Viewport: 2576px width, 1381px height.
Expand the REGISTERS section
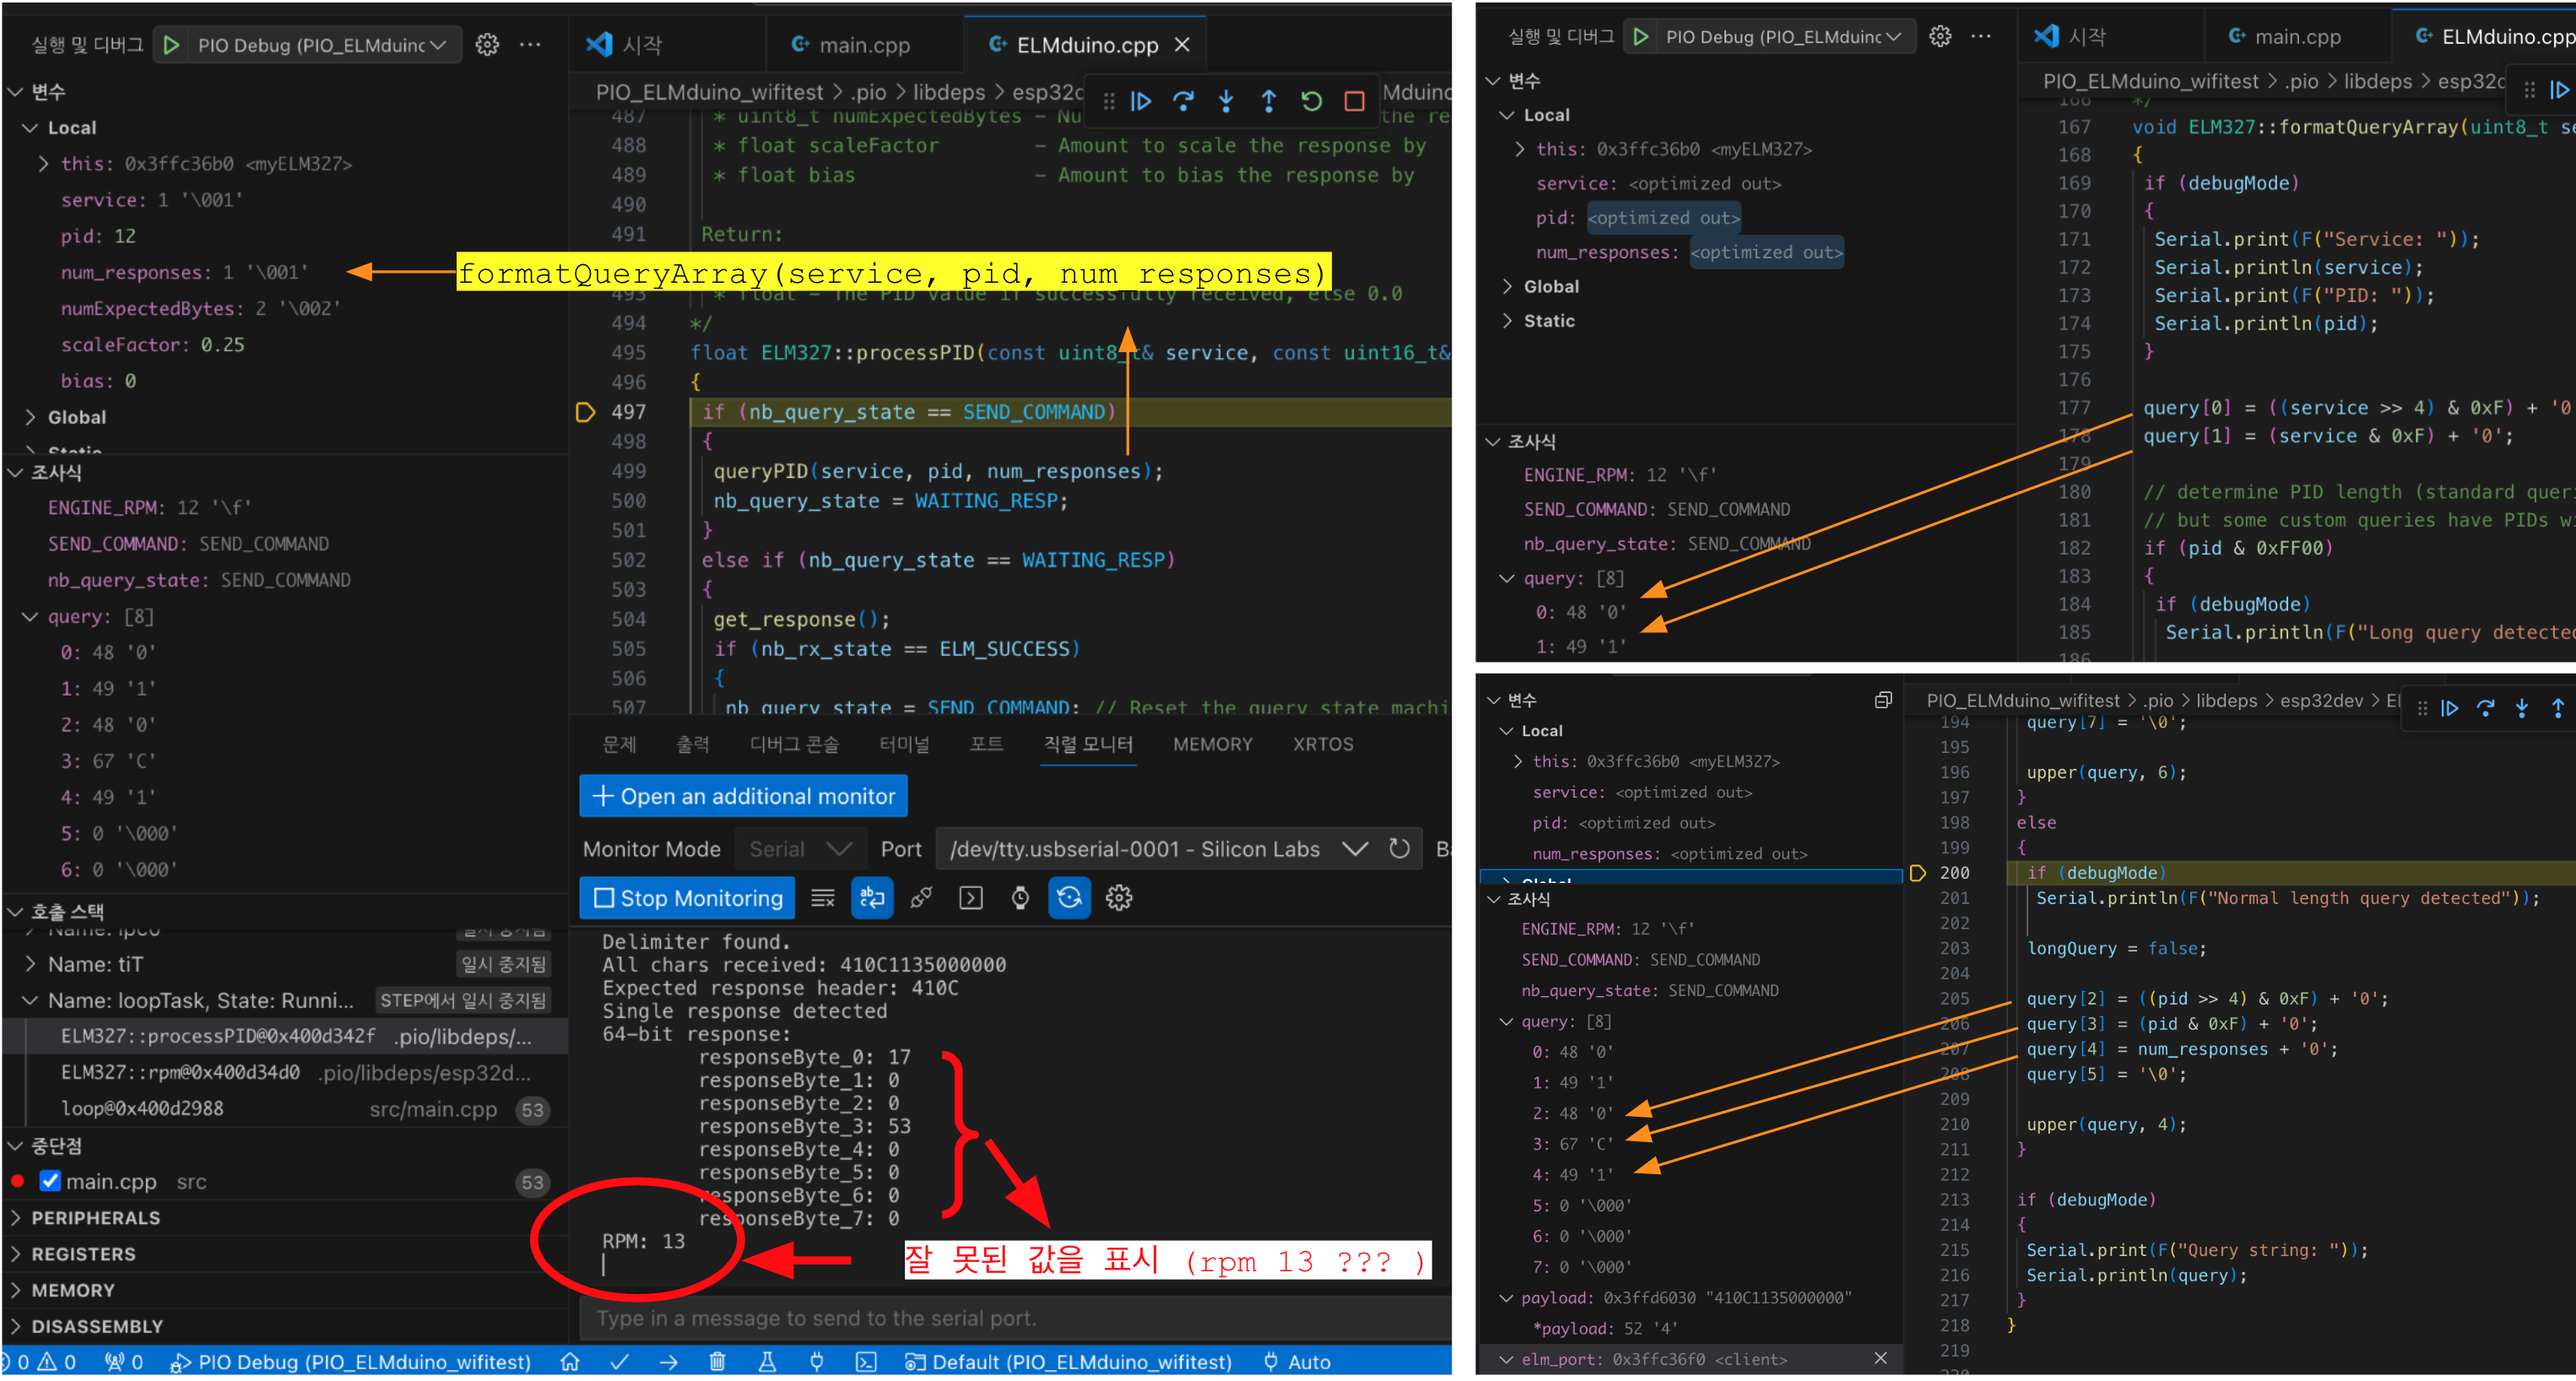83,1254
